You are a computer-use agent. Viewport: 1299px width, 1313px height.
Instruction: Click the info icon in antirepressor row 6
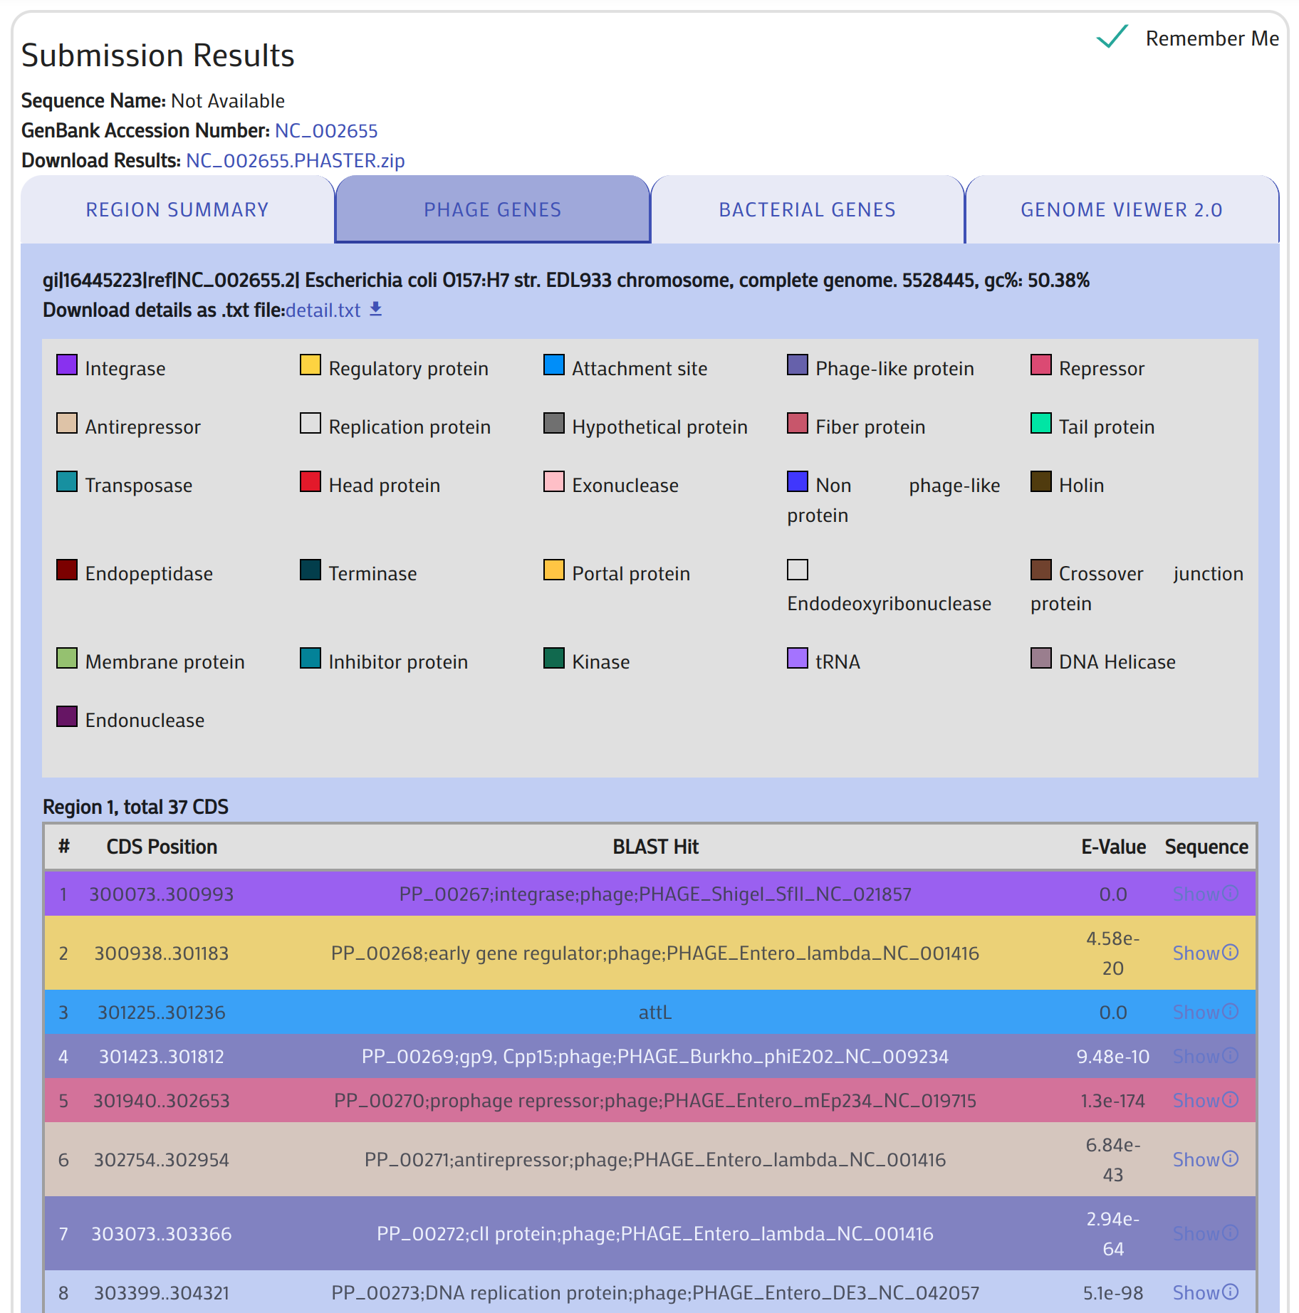click(x=1230, y=1158)
